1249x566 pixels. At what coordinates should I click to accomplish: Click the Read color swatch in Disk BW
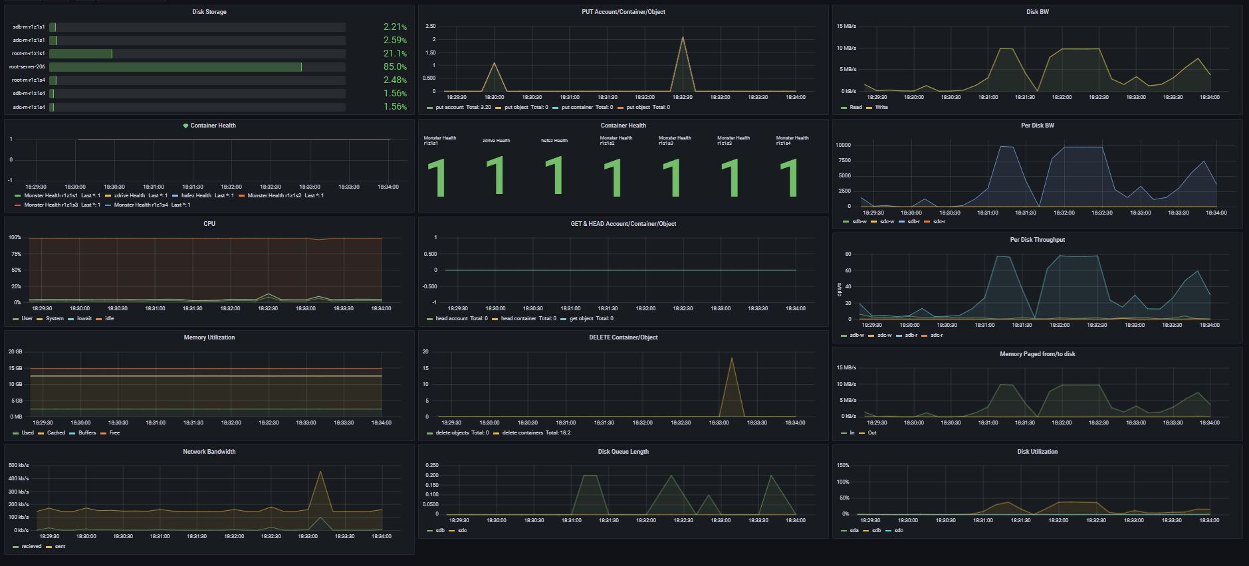click(844, 108)
